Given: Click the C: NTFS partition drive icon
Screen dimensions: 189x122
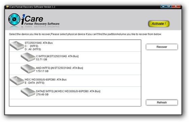Looking at the screenshot, I should [28, 57].
